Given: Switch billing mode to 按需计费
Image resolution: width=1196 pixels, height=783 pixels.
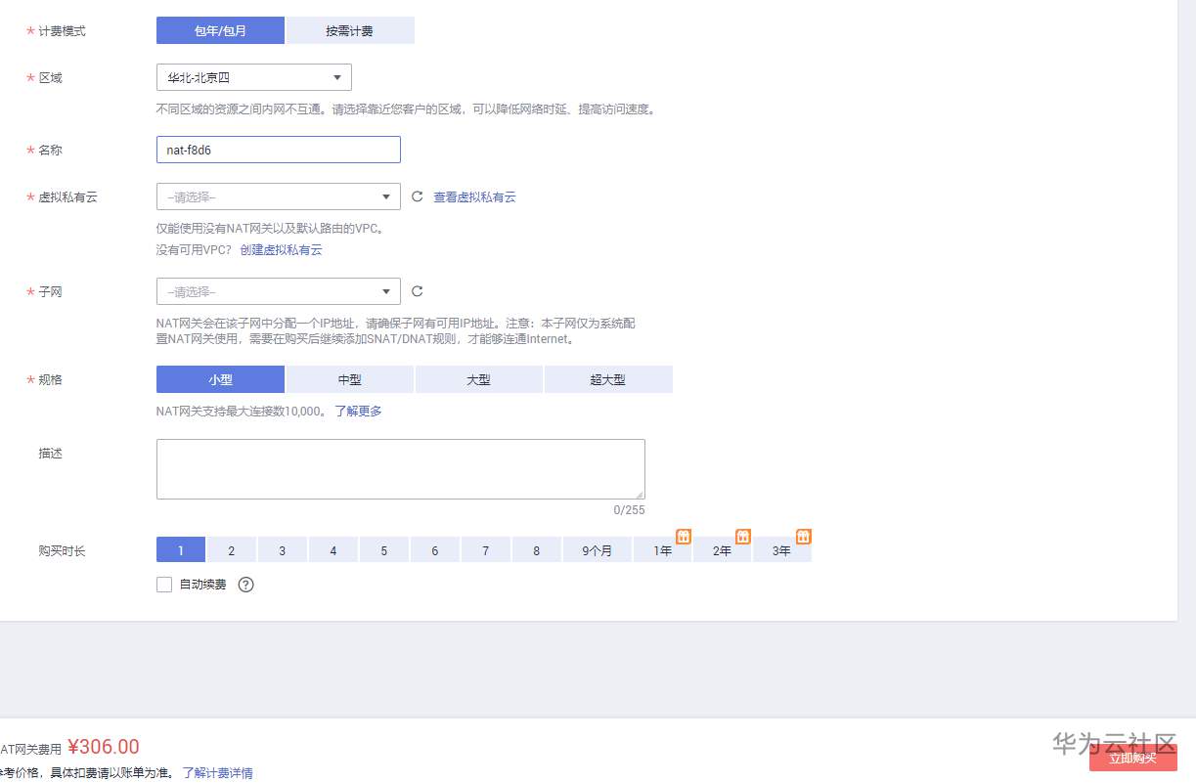Looking at the screenshot, I should [x=349, y=29].
